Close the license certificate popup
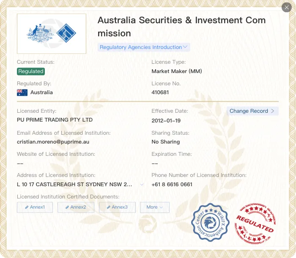296x258 pixels. (287, 7)
